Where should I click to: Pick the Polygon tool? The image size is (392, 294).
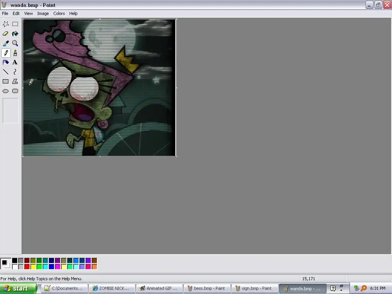tap(15, 82)
